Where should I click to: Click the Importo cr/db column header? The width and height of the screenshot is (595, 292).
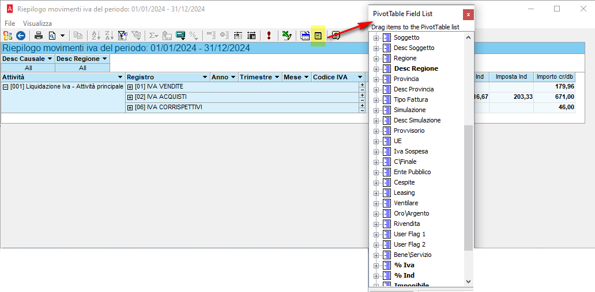point(555,77)
